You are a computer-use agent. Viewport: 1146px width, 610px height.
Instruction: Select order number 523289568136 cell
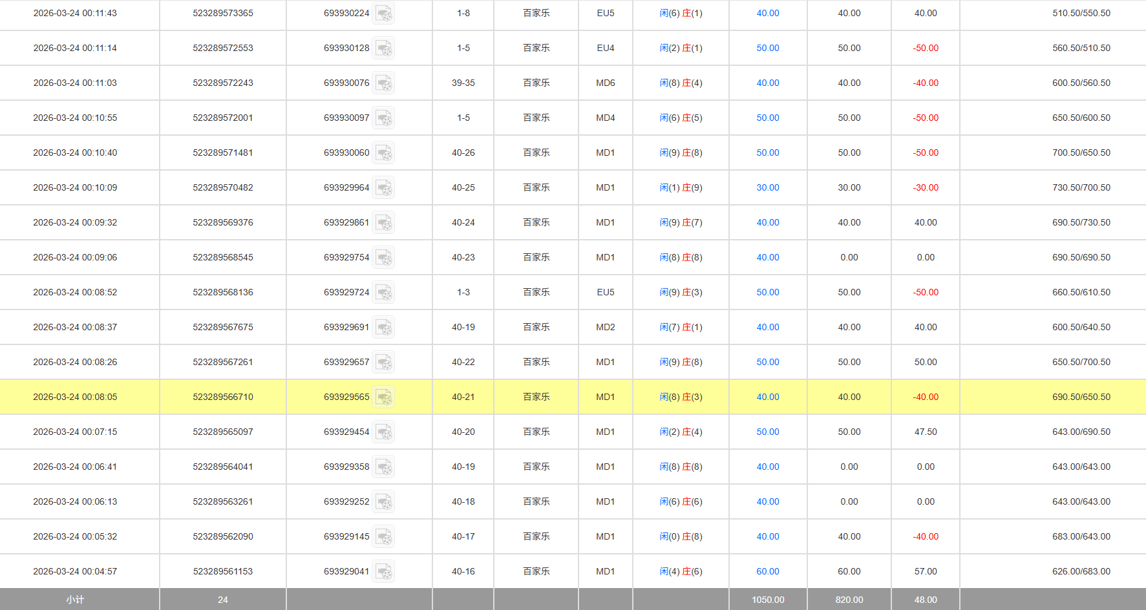(223, 292)
